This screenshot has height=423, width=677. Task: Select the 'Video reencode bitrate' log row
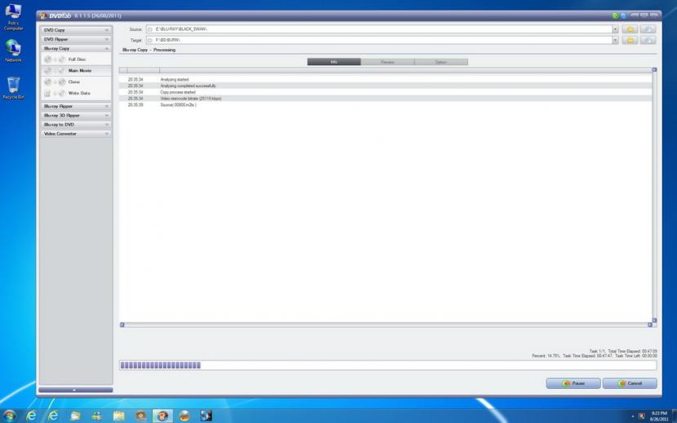(385, 99)
